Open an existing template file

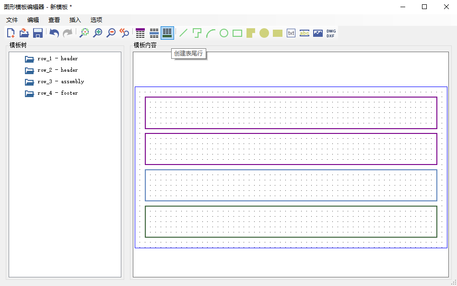(x=24, y=33)
